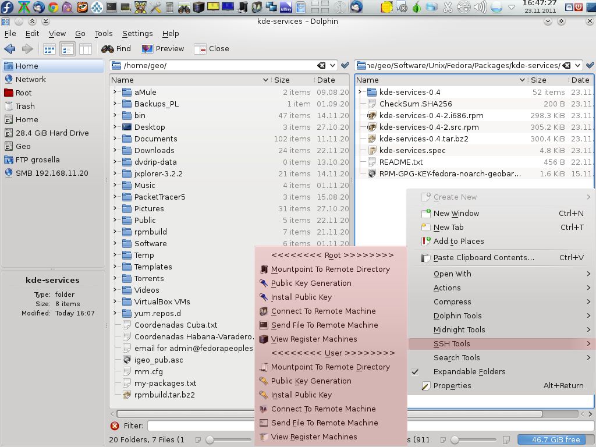
Task: Enable Preview mode in the toolbar
Action: pos(163,49)
